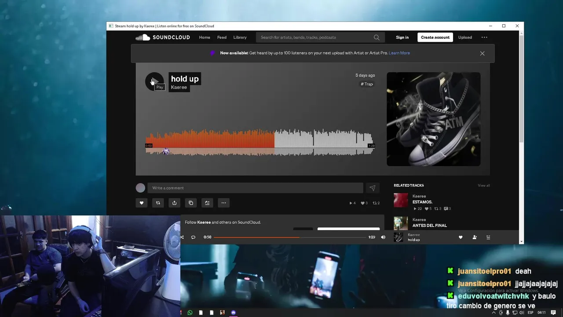Image resolution: width=563 pixels, height=317 pixels.
Task: Seek within the orange waveform
Action: coord(210,139)
